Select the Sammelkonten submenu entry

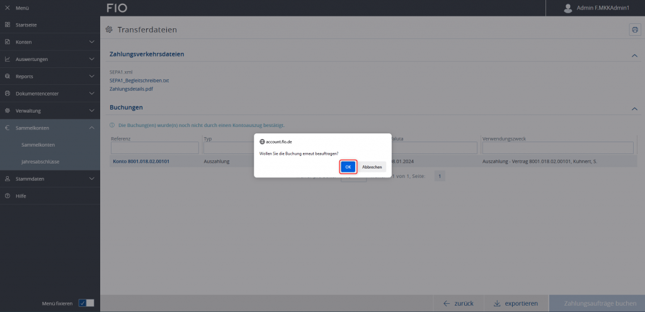(x=38, y=145)
